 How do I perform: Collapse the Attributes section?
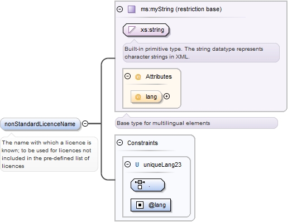(127, 76)
